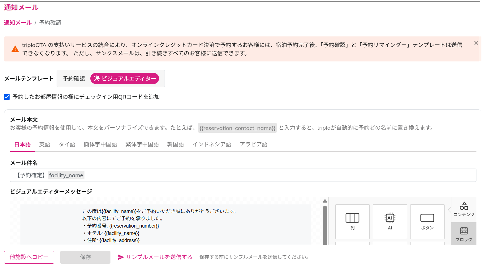This screenshot has height=268, width=482.
Task: Click the warning triangle icon in banner
Action: (15, 49)
